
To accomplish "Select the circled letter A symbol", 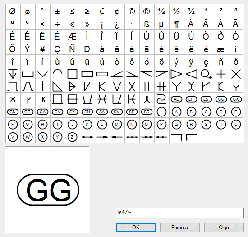I will (176, 112).
